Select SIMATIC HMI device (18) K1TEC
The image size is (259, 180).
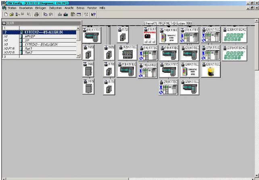coord(169,36)
